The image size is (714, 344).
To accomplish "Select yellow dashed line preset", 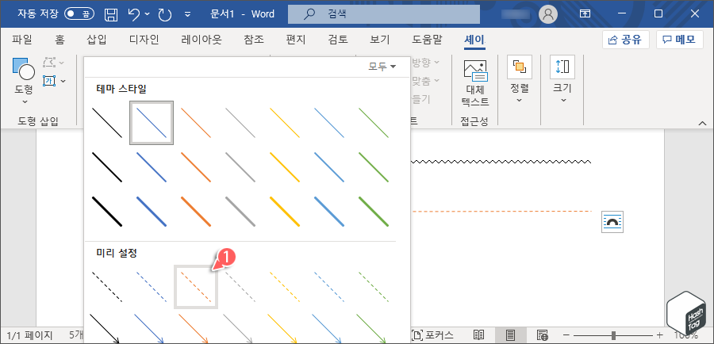I will [285, 287].
